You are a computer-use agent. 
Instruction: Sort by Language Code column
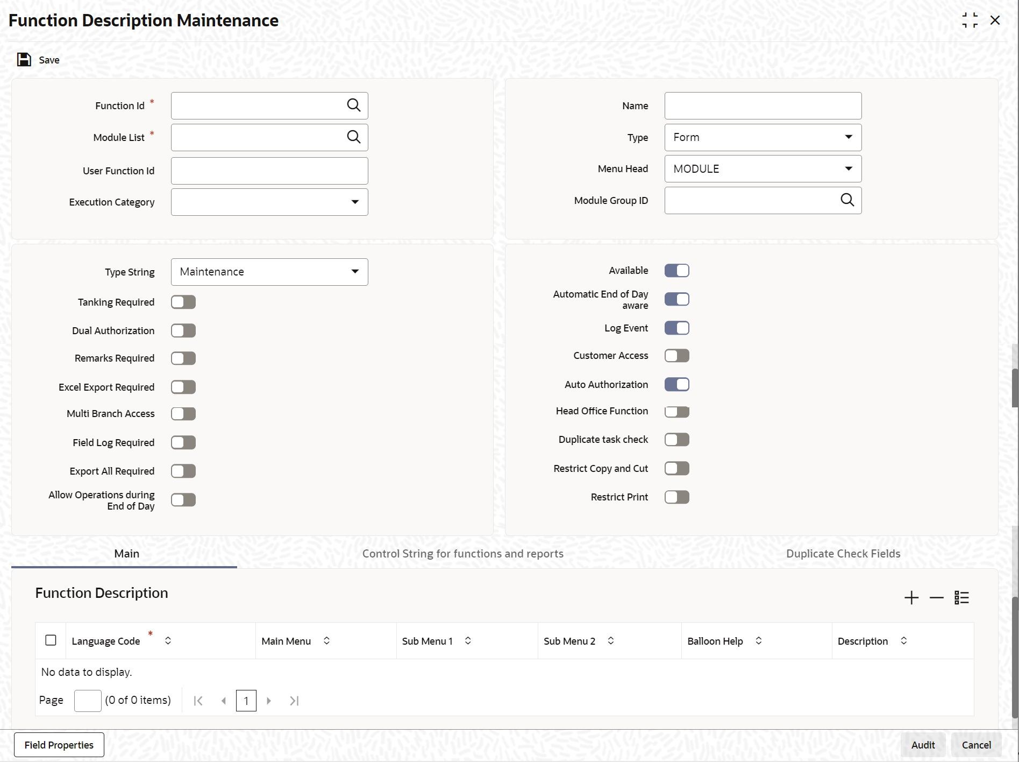point(168,641)
